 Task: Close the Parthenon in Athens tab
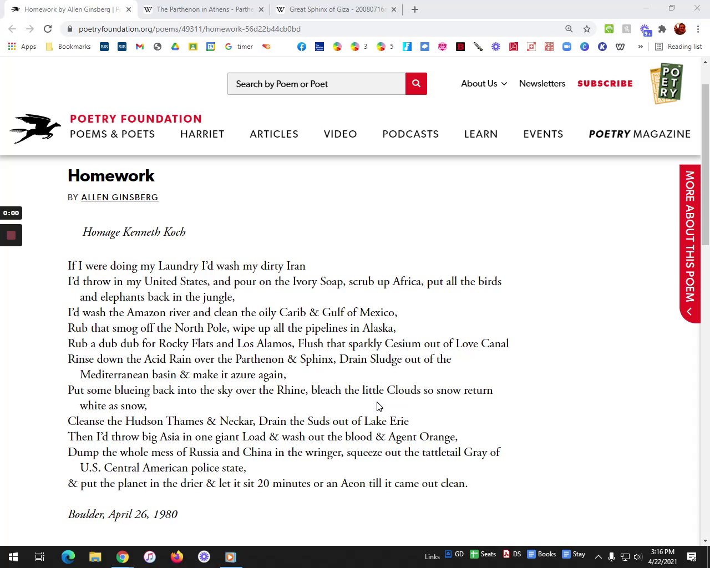click(261, 9)
